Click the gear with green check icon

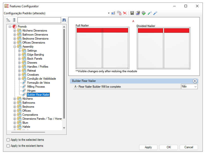pyautogui.click(x=144, y=13)
